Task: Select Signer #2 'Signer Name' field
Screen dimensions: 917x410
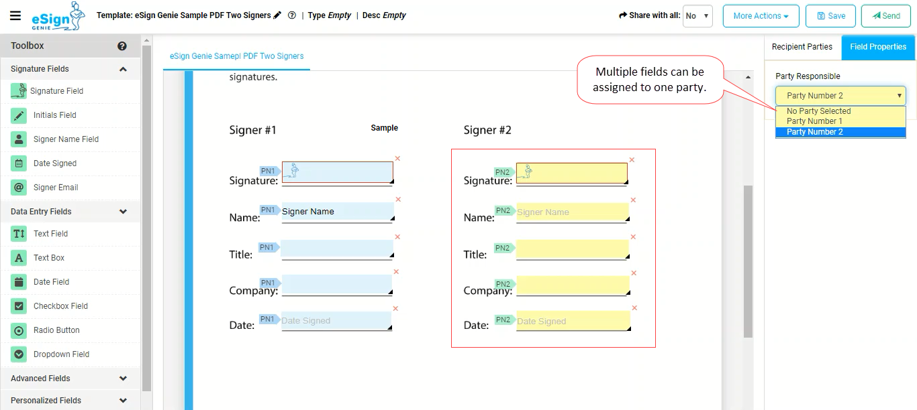Action: [573, 212]
